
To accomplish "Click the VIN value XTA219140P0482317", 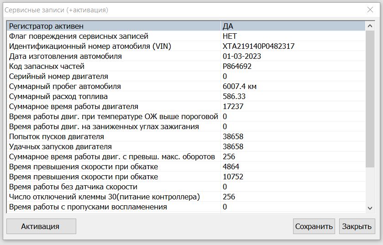I will click(258, 47).
